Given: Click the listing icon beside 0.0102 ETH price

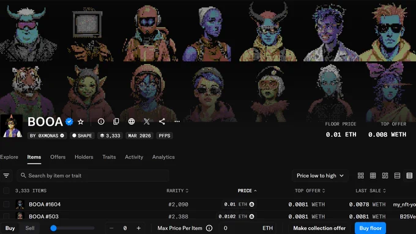Looking at the screenshot, I should [252, 216].
